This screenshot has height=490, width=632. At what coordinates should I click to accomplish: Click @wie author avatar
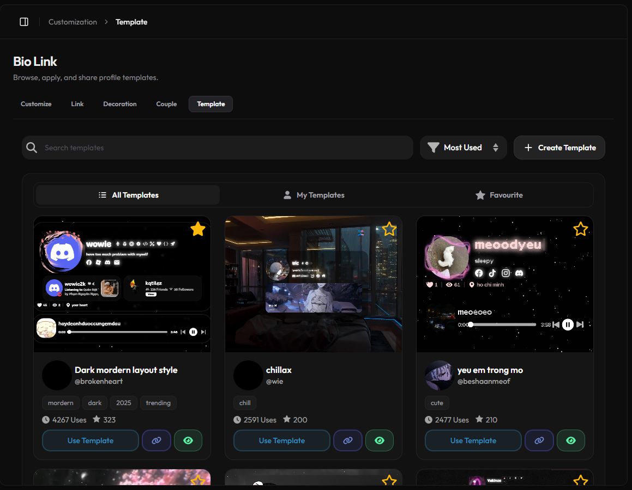(x=248, y=375)
